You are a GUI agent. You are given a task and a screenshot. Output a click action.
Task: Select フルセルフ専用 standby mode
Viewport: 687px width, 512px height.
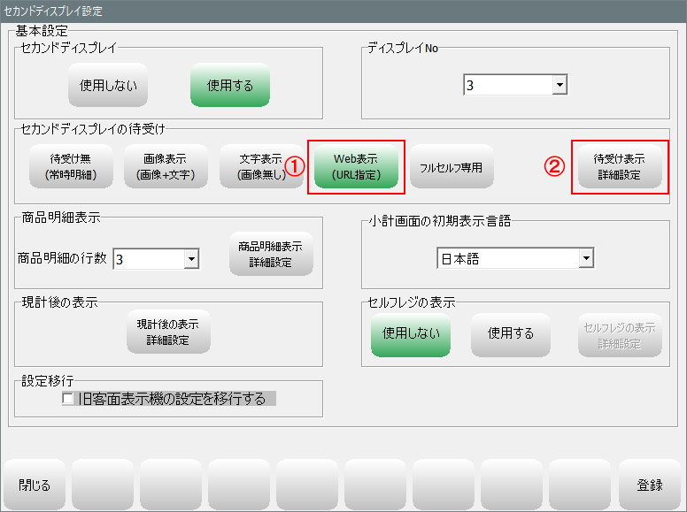click(452, 167)
